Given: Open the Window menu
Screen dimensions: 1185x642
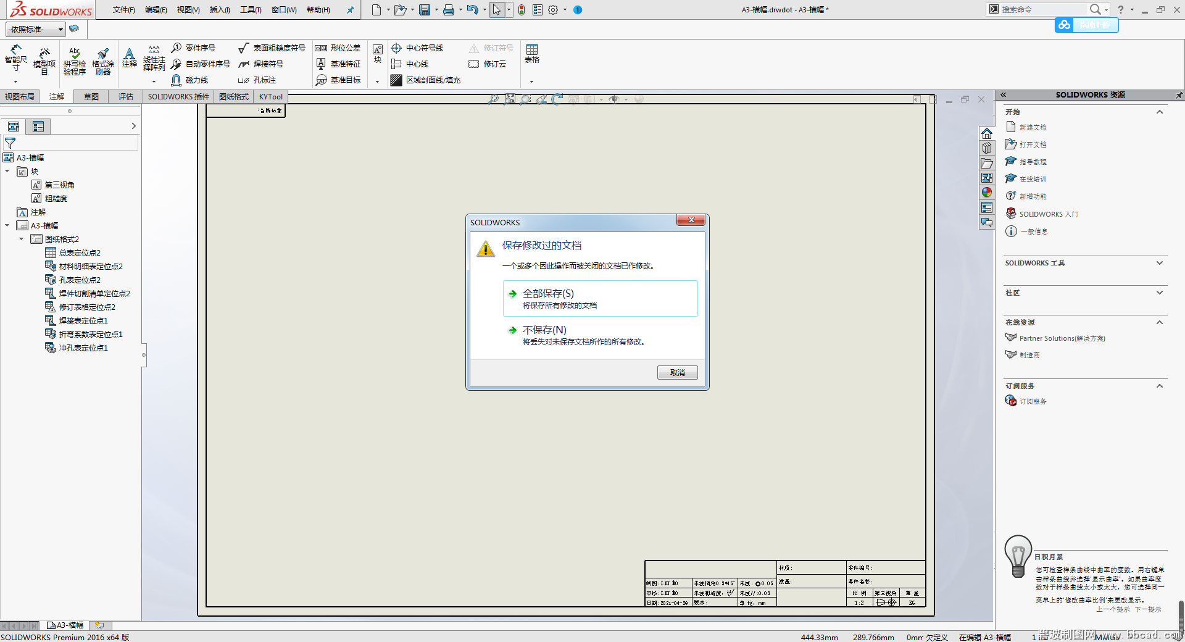Looking at the screenshot, I should click(x=284, y=10).
